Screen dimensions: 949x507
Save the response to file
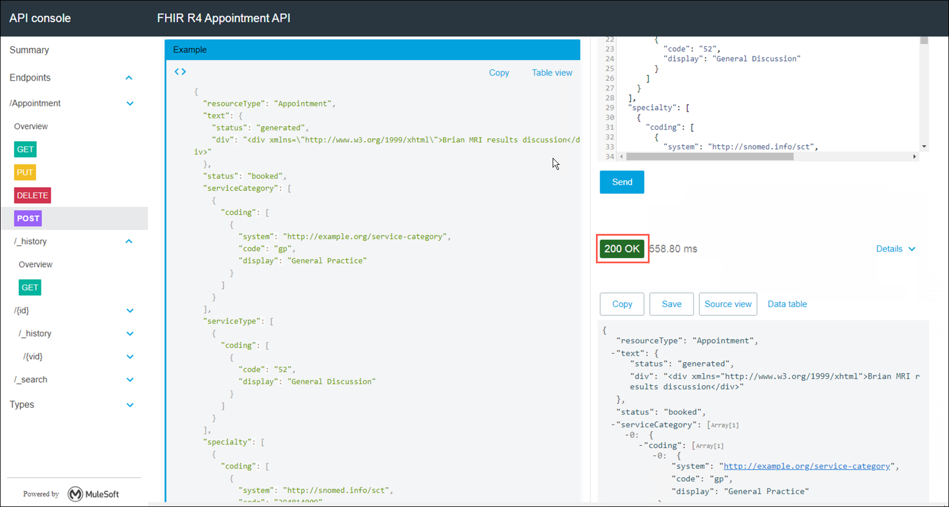[x=672, y=304]
